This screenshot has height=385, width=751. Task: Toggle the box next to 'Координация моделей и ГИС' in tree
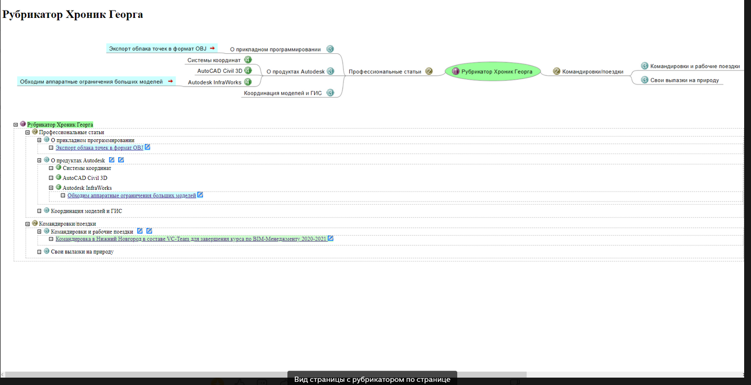tap(40, 211)
